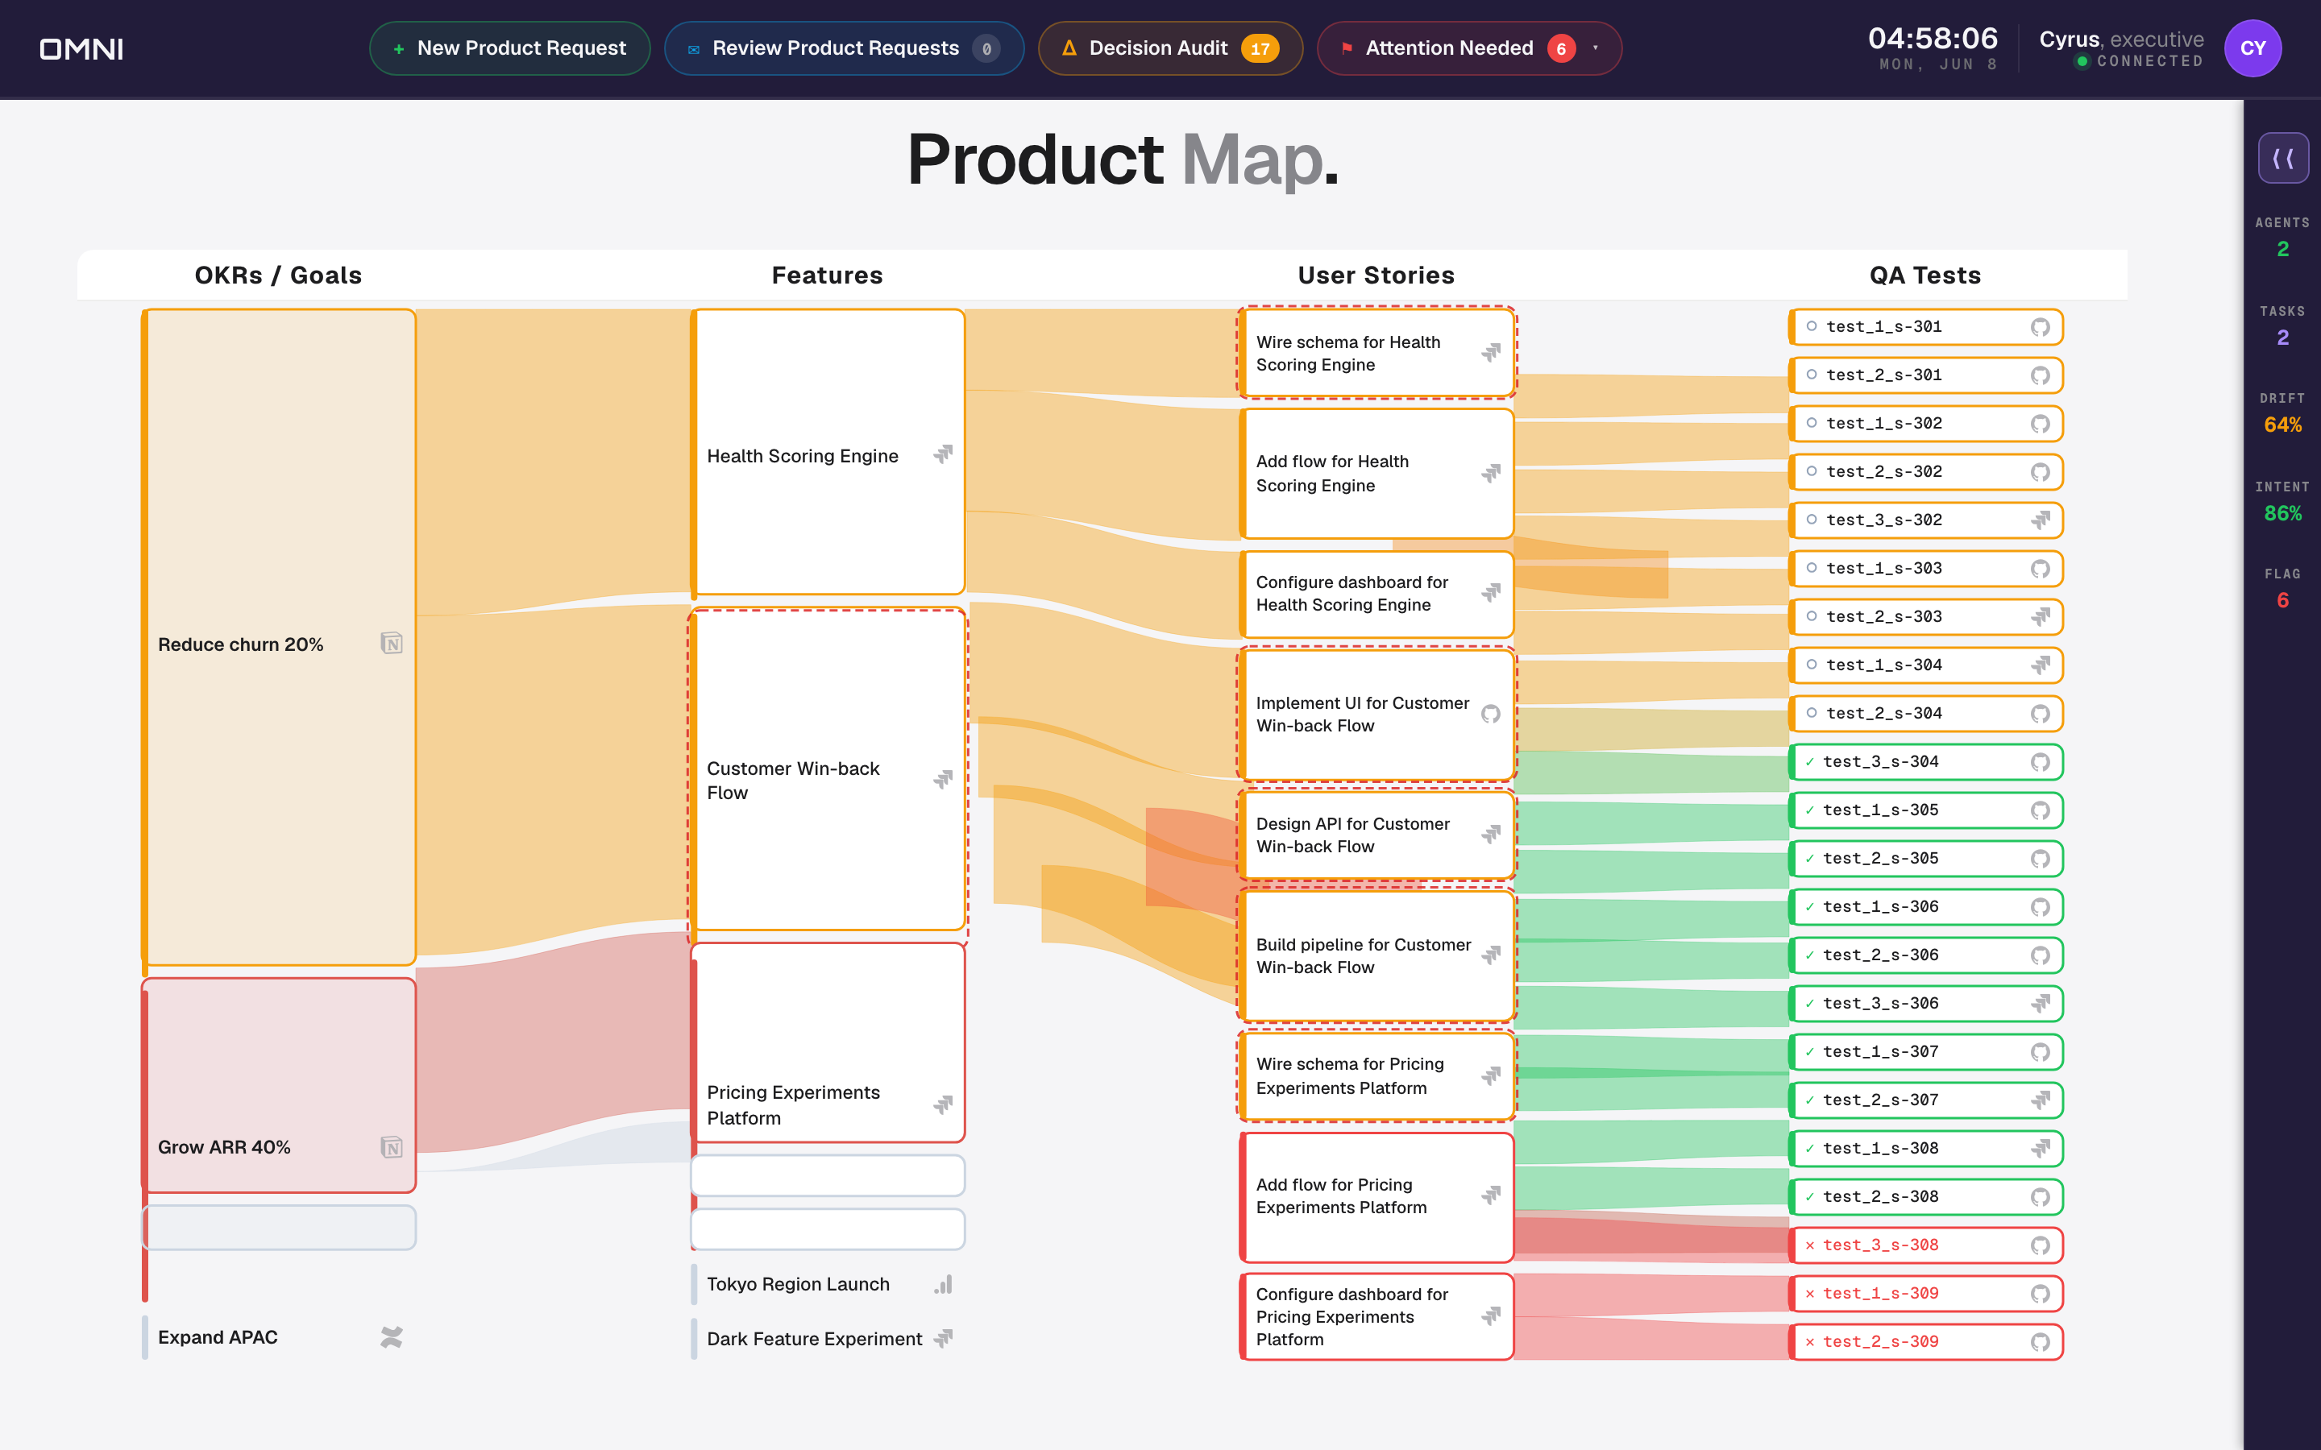2321x1450 pixels.
Task: Click Jira icon on Health Scoring Engine feature
Action: click(x=944, y=454)
